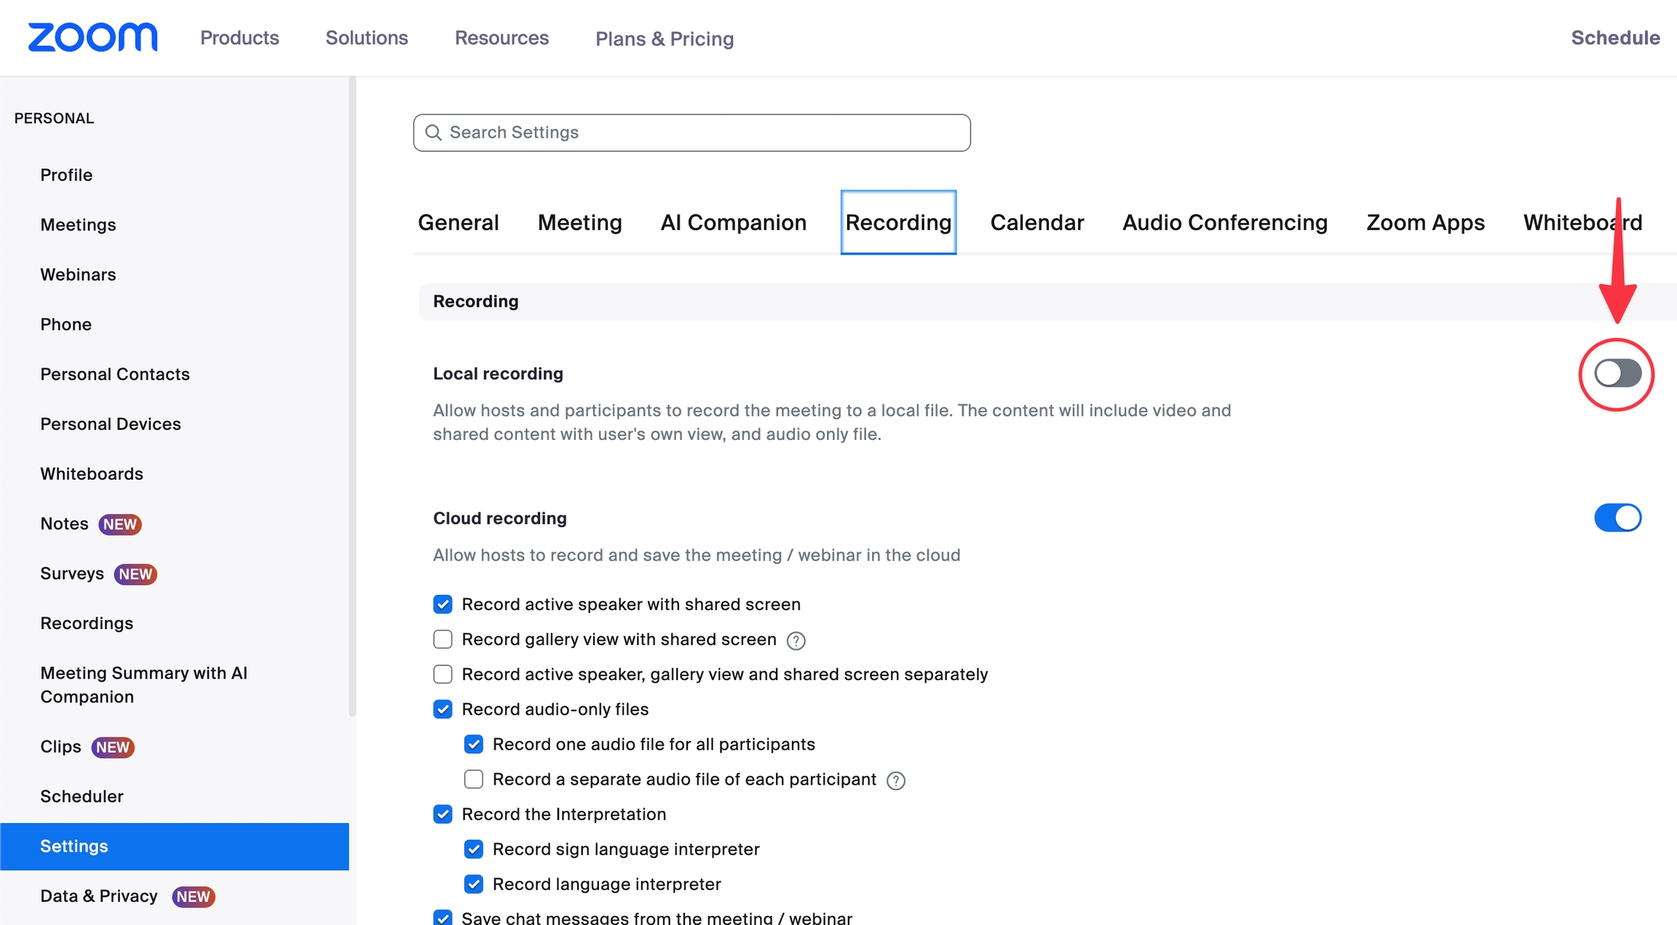Check Record gallery view with shared screen

[x=443, y=639]
